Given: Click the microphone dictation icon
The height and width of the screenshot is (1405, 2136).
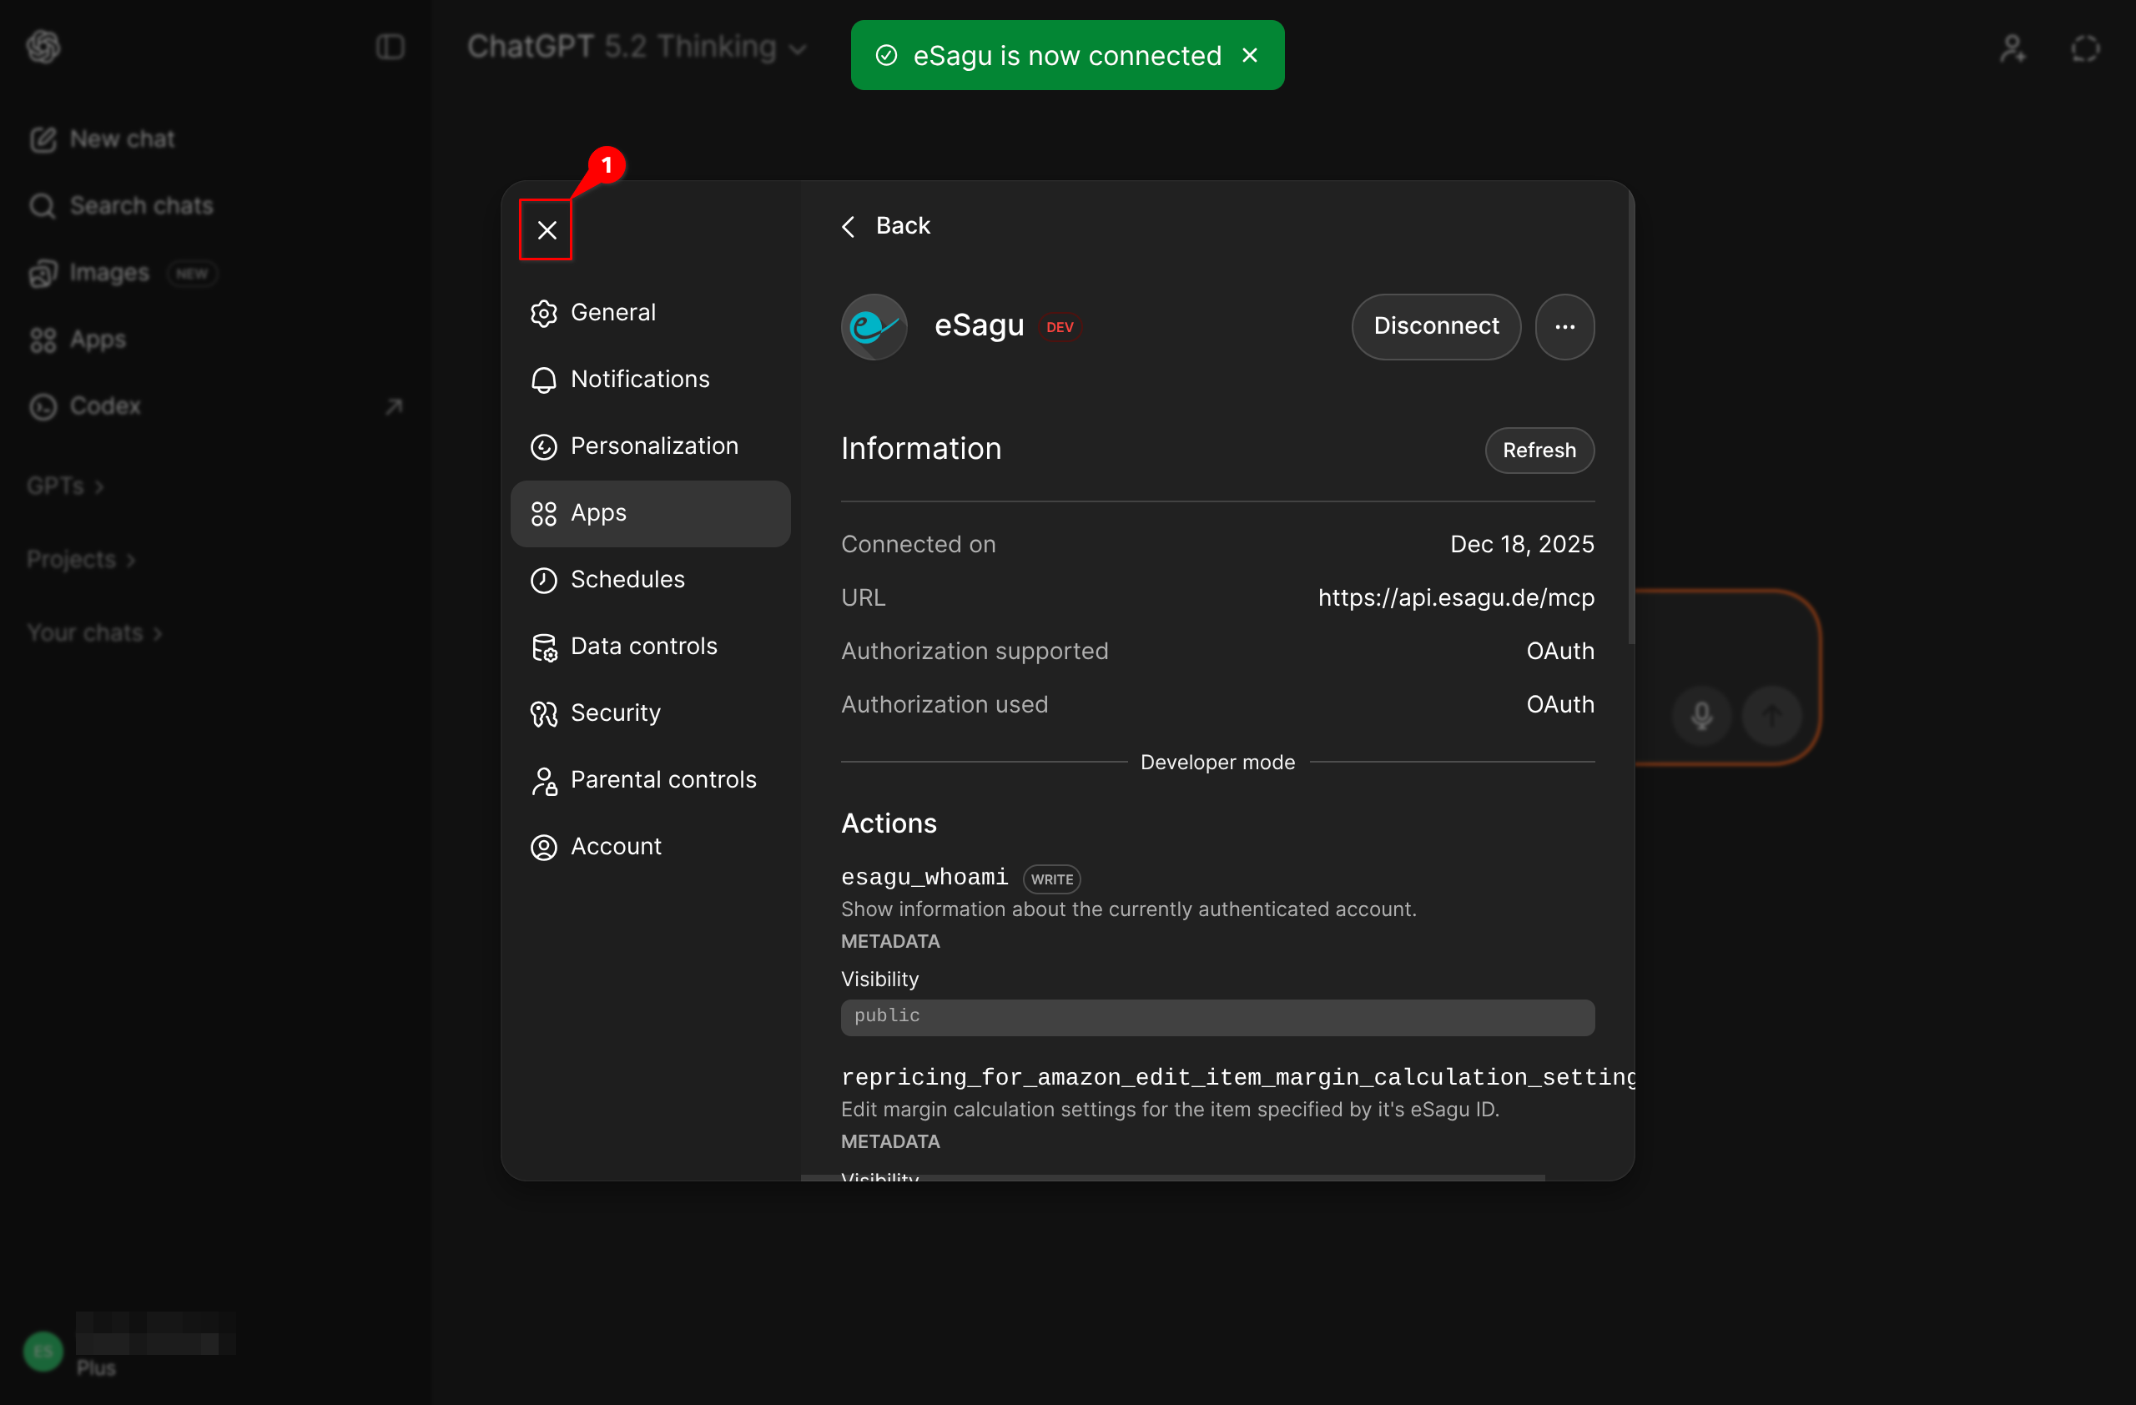Looking at the screenshot, I should (x=1700, y=715).
